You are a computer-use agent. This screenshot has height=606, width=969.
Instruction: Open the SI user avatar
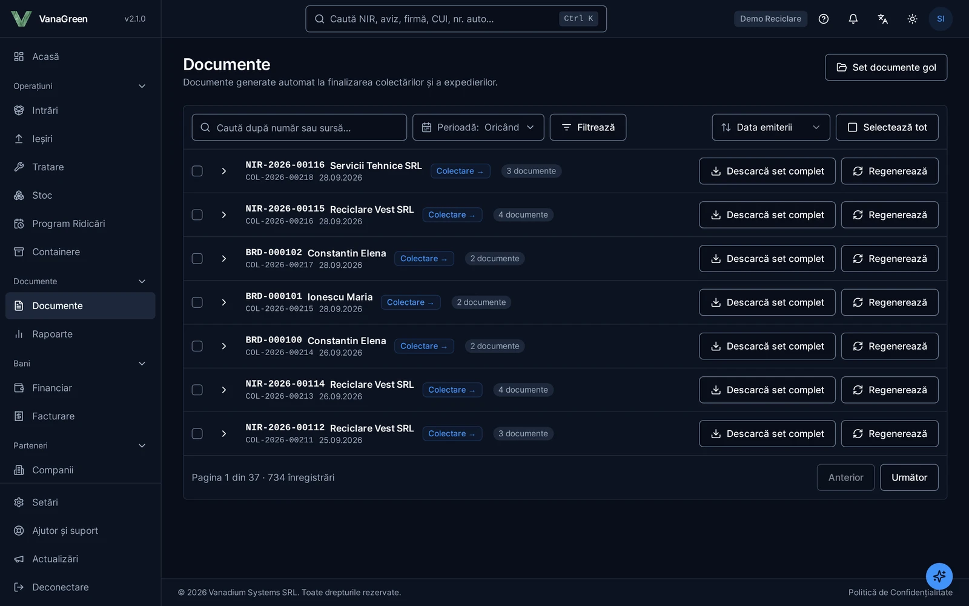click(941, 19)
